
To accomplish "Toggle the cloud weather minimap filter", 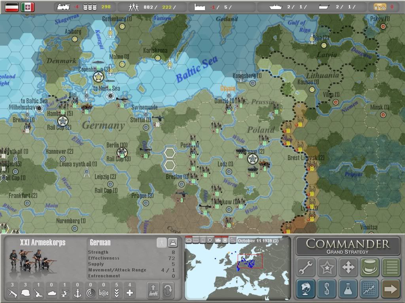I will 189,240.
